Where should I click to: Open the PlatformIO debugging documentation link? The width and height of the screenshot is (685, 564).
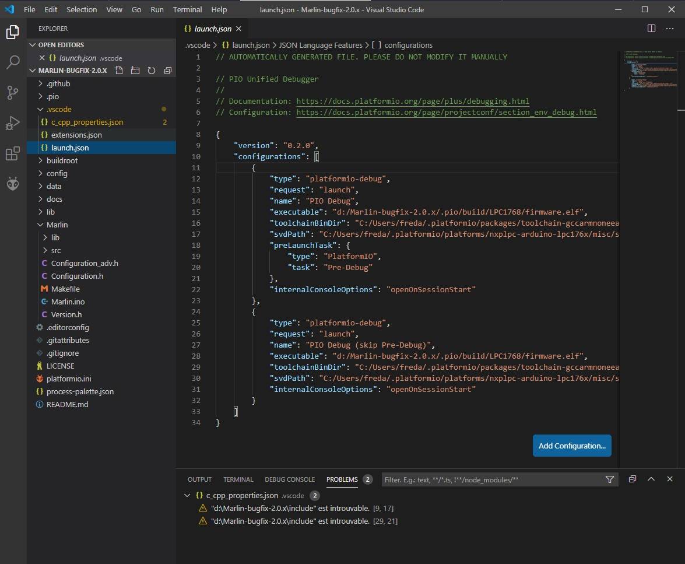(413, 101)
